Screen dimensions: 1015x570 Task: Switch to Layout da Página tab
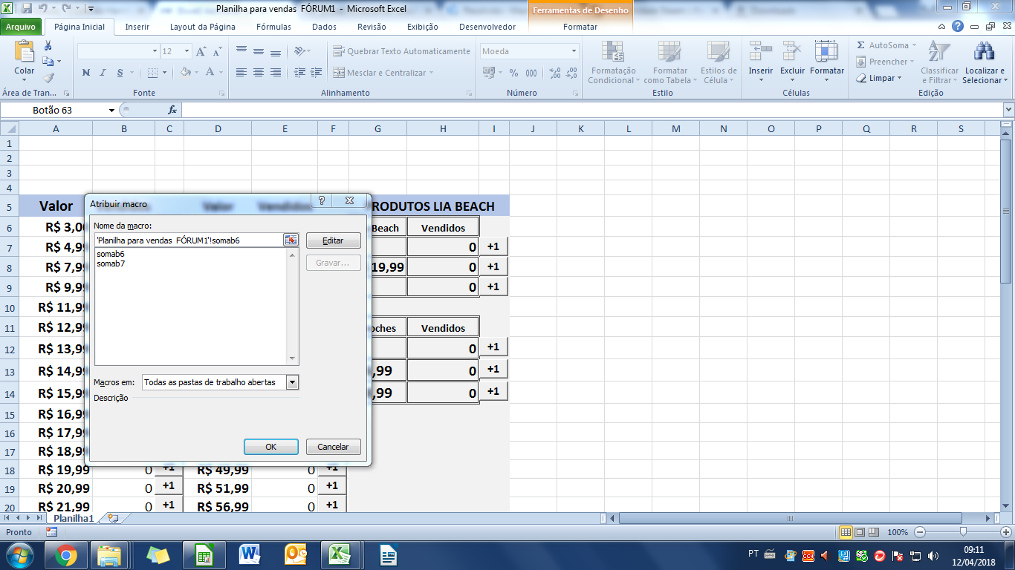coord(203,27)
